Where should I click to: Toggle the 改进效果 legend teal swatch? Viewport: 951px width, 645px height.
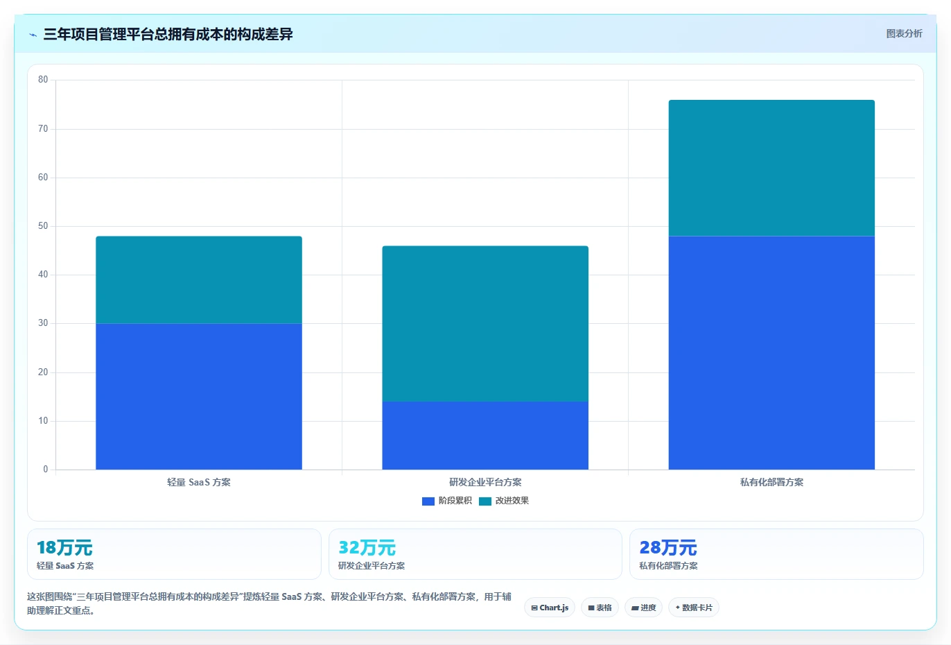[485, 501]
